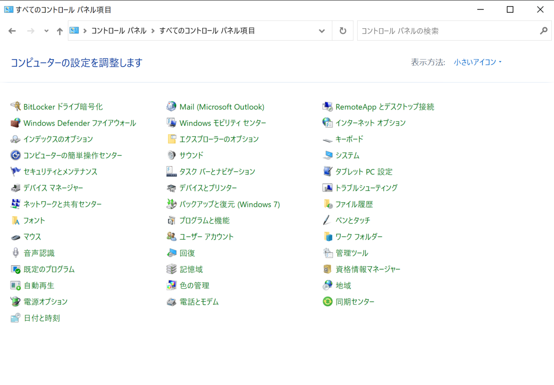Screen dimensions: 554x385
Task: Click the コントロール パネル breadcrumb segment
Action: click(119, 31)
